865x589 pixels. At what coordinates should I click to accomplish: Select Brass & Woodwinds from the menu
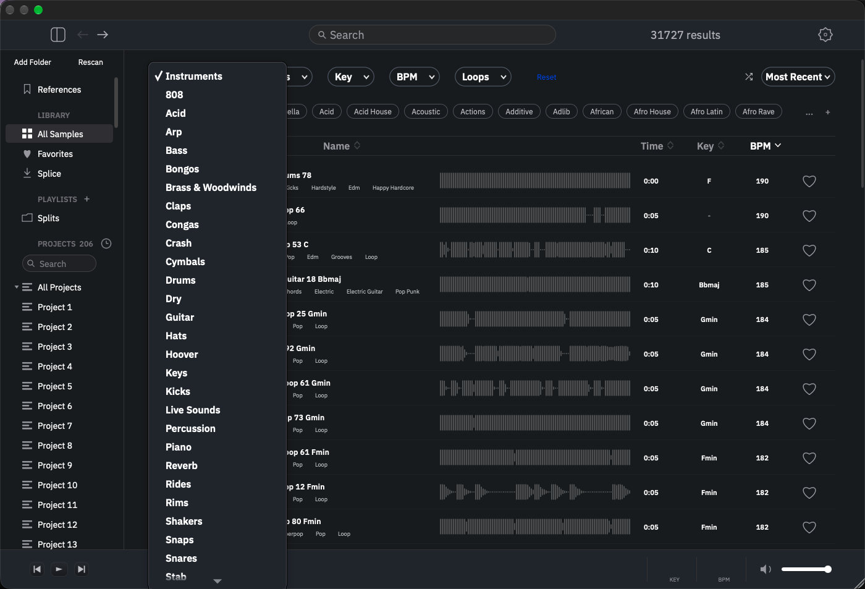pos(217,187)
